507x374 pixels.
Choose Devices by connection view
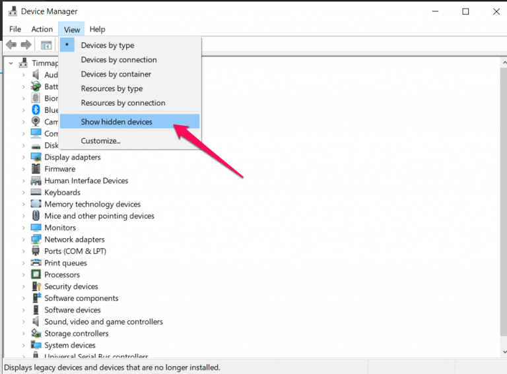129,60
